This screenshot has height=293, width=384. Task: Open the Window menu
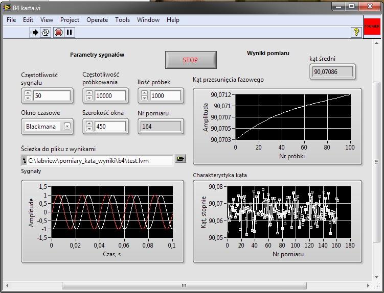coord(148,20)
